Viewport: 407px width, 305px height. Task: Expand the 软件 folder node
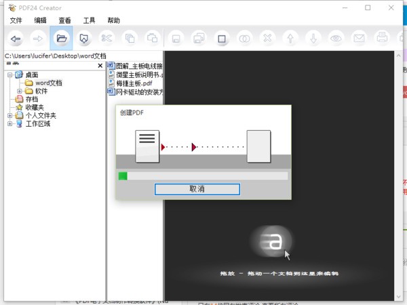click(x=19, y=91)
